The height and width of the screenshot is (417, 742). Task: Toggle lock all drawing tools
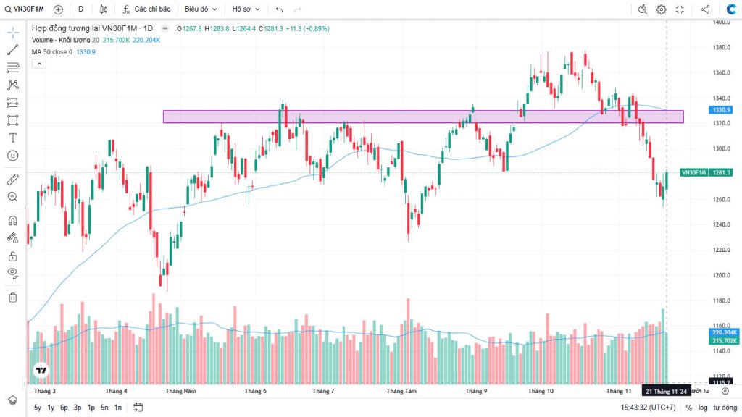(x=12, y=256)
